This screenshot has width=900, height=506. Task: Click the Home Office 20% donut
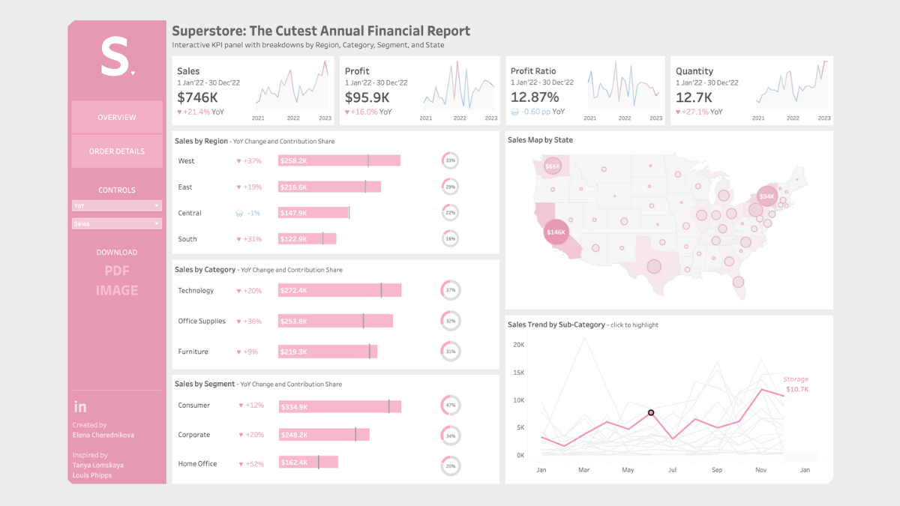[x=450, y=465]
